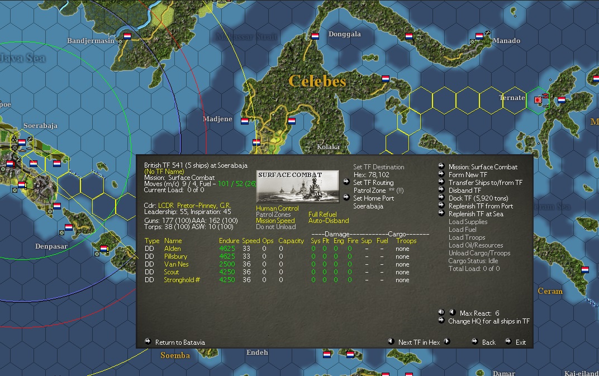The image size is (599, 376).
Task: Open destroyer Van Nes ship details
Action: click(176, 264)
